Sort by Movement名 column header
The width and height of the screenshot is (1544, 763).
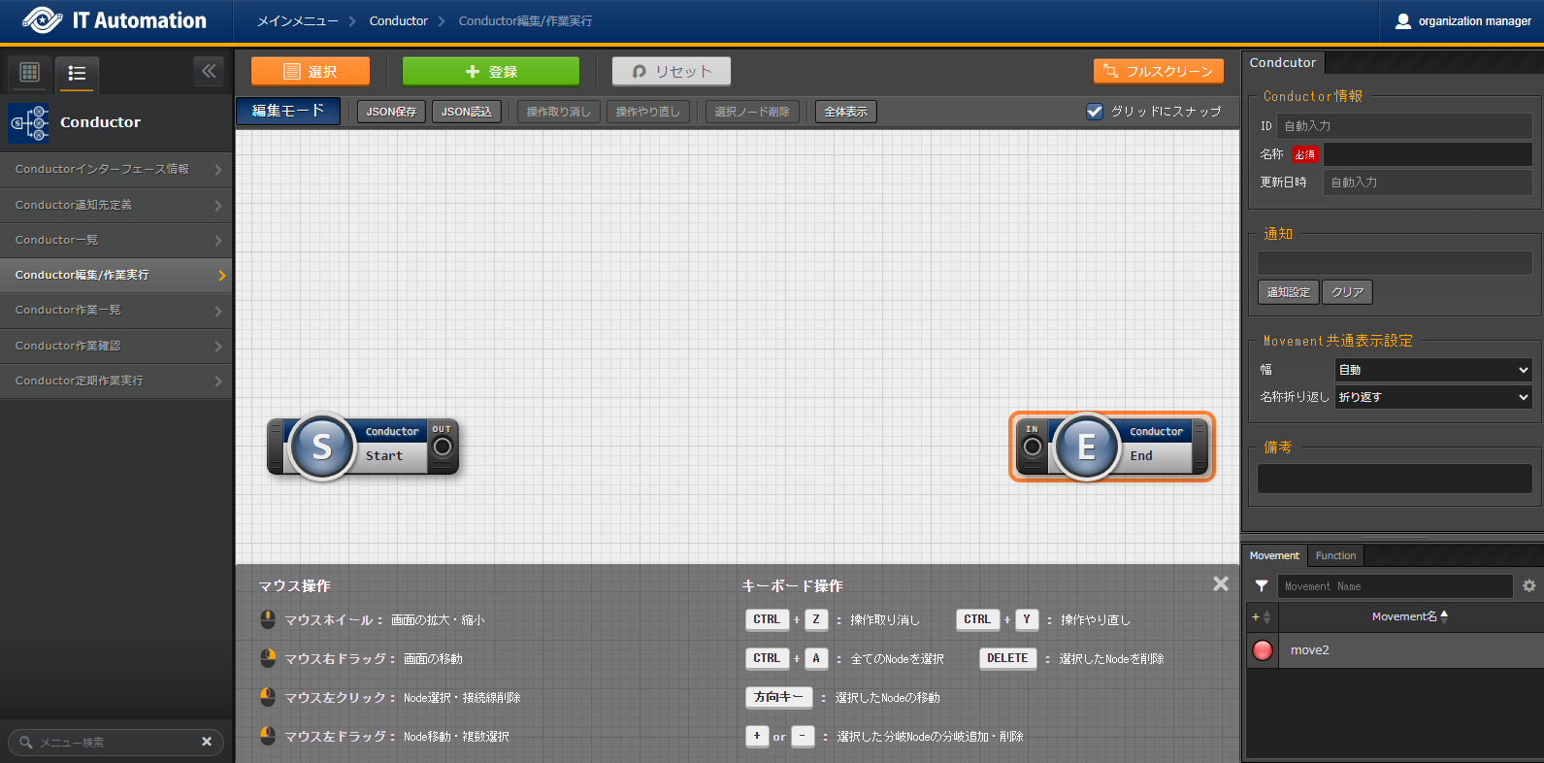tap(1408, 616)
